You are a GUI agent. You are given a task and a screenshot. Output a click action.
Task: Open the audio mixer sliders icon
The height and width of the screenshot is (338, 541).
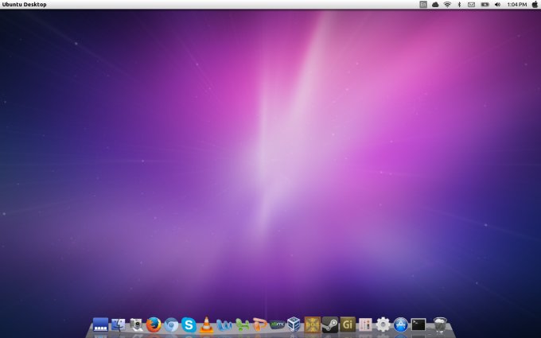click(365, 324)
